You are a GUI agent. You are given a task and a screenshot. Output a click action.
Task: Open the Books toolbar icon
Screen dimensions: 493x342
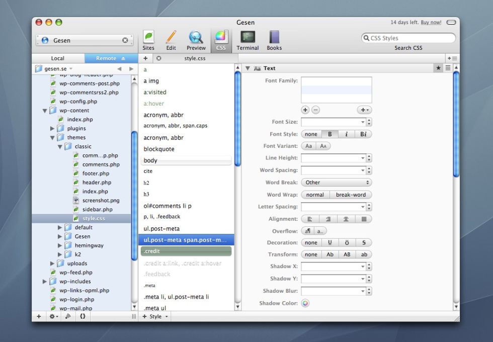[x=274, y=38]
